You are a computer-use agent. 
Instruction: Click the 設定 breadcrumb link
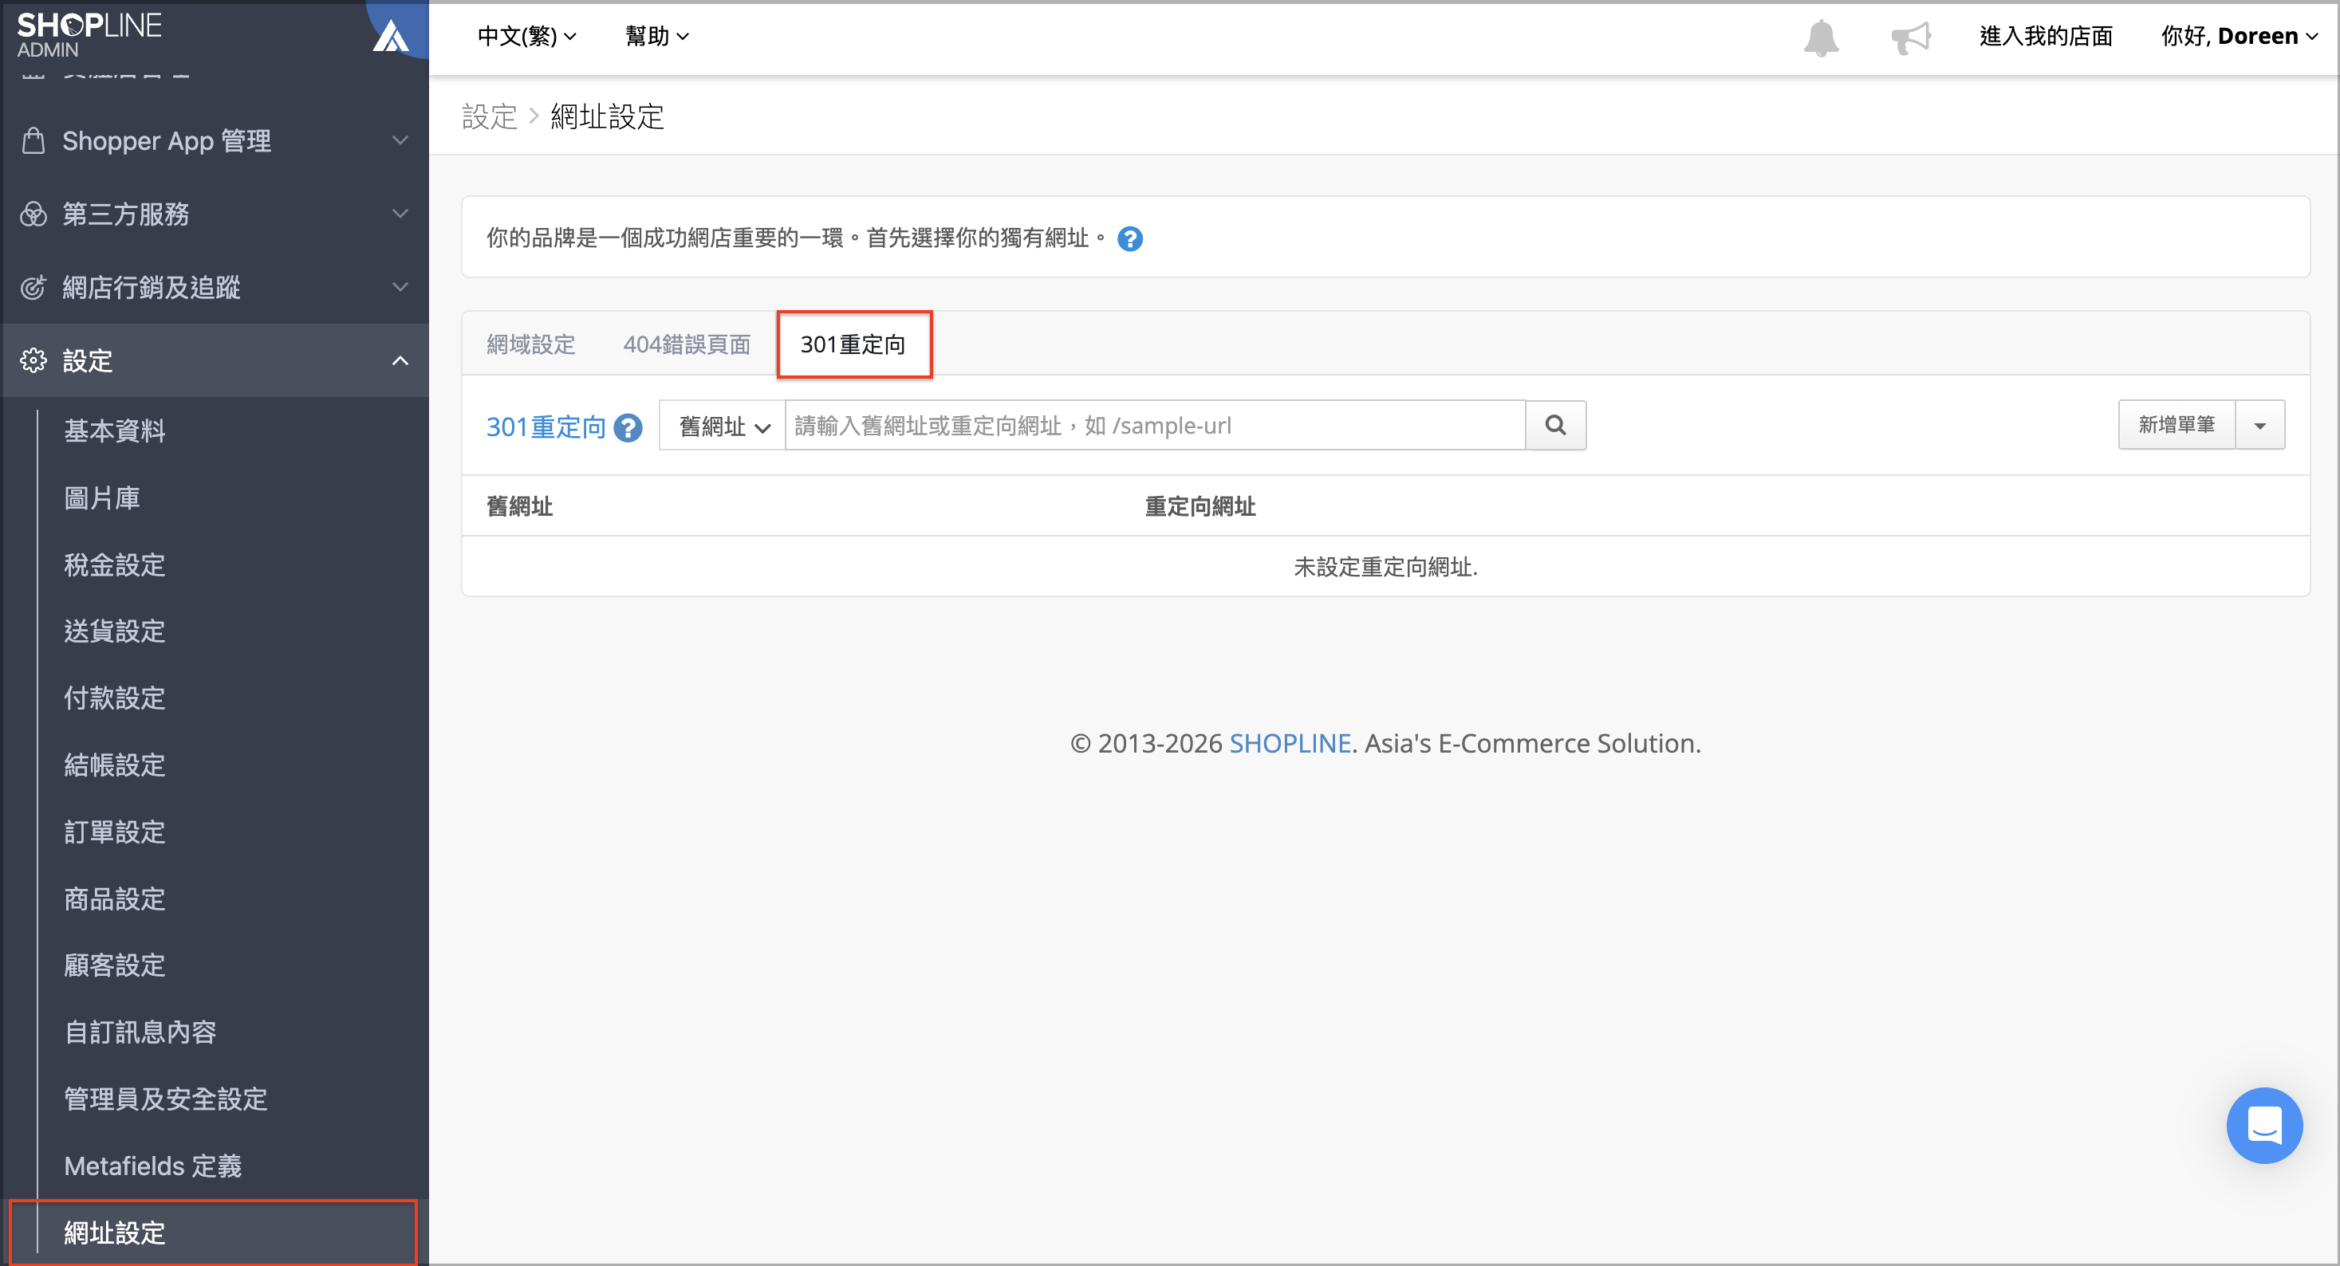(490, 117)
